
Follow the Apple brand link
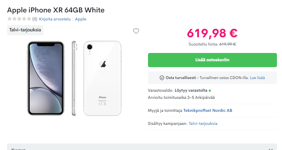tap(81, 19)
